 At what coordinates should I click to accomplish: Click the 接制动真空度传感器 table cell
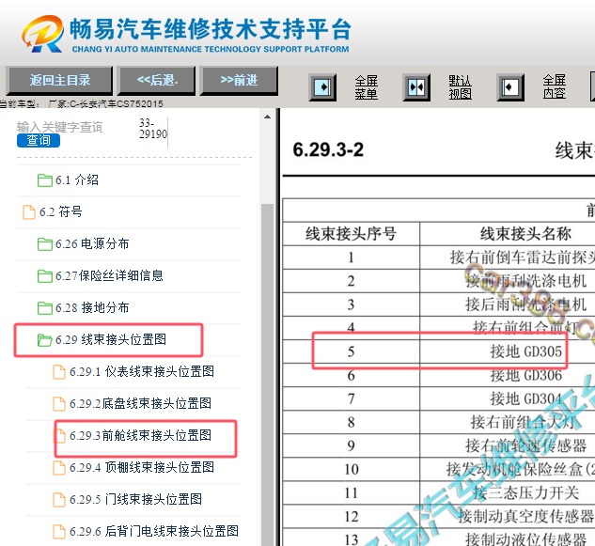click(x=526, y=516)
